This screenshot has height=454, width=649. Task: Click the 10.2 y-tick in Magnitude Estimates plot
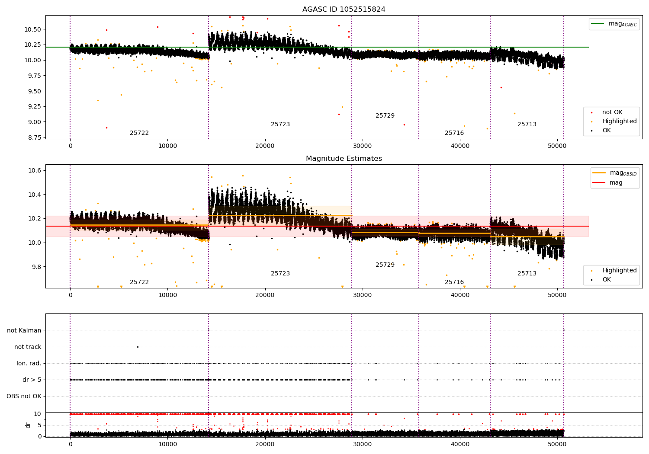click(35, 219)
